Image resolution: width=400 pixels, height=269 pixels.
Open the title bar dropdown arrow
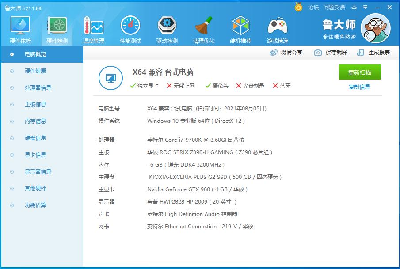[365, 8]
